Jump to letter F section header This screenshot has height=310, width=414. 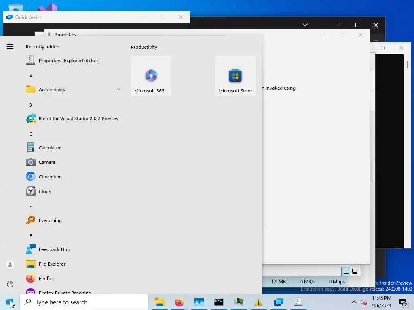(31, 236)
